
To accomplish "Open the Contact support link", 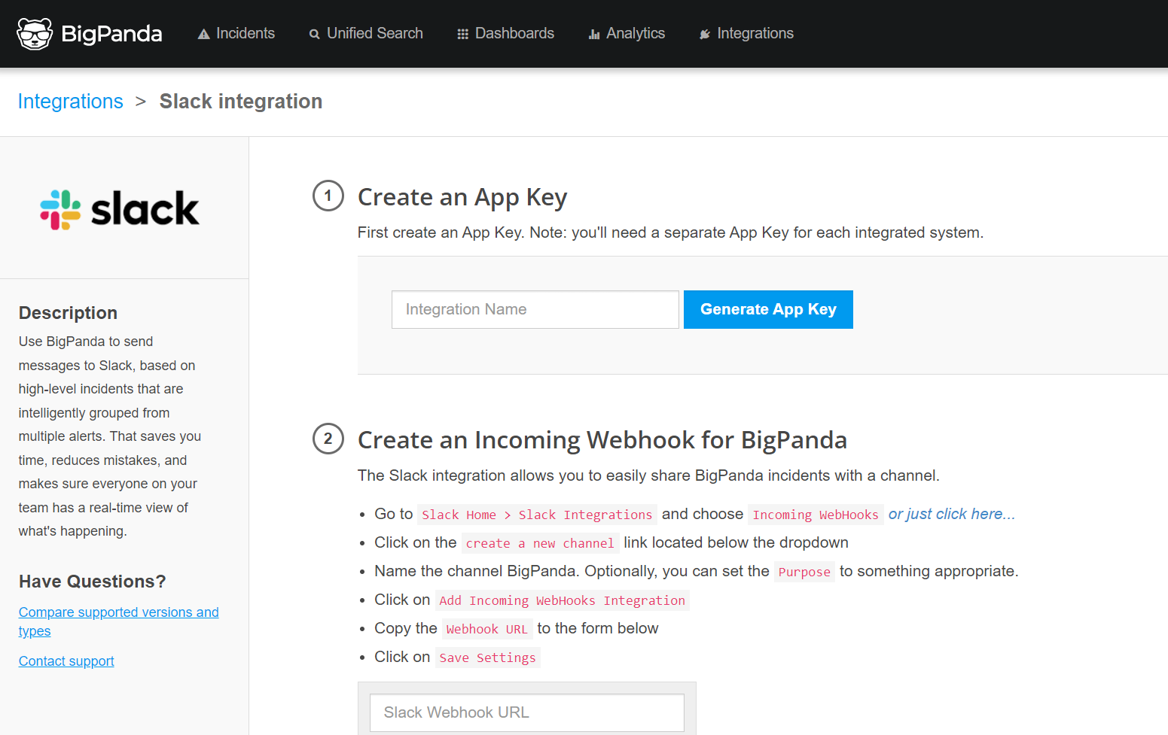I will tap(66, 661).
